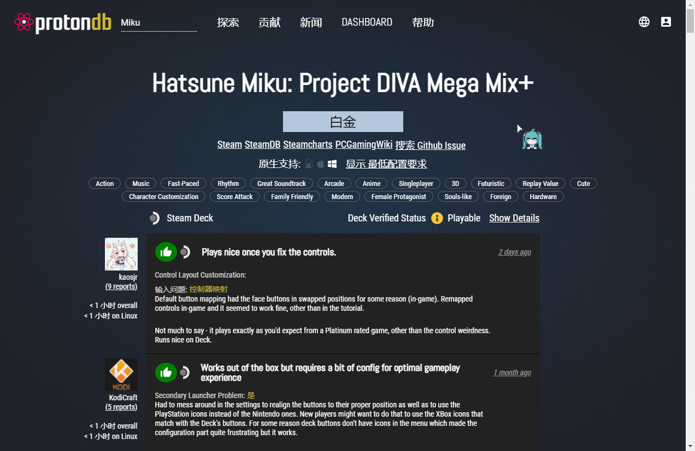Select the Rhythm tag
695x451 pixels.
[229, 184]
